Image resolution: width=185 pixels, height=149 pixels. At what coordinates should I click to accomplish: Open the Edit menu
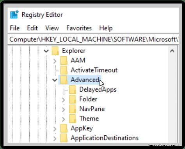tap(32, 28)
